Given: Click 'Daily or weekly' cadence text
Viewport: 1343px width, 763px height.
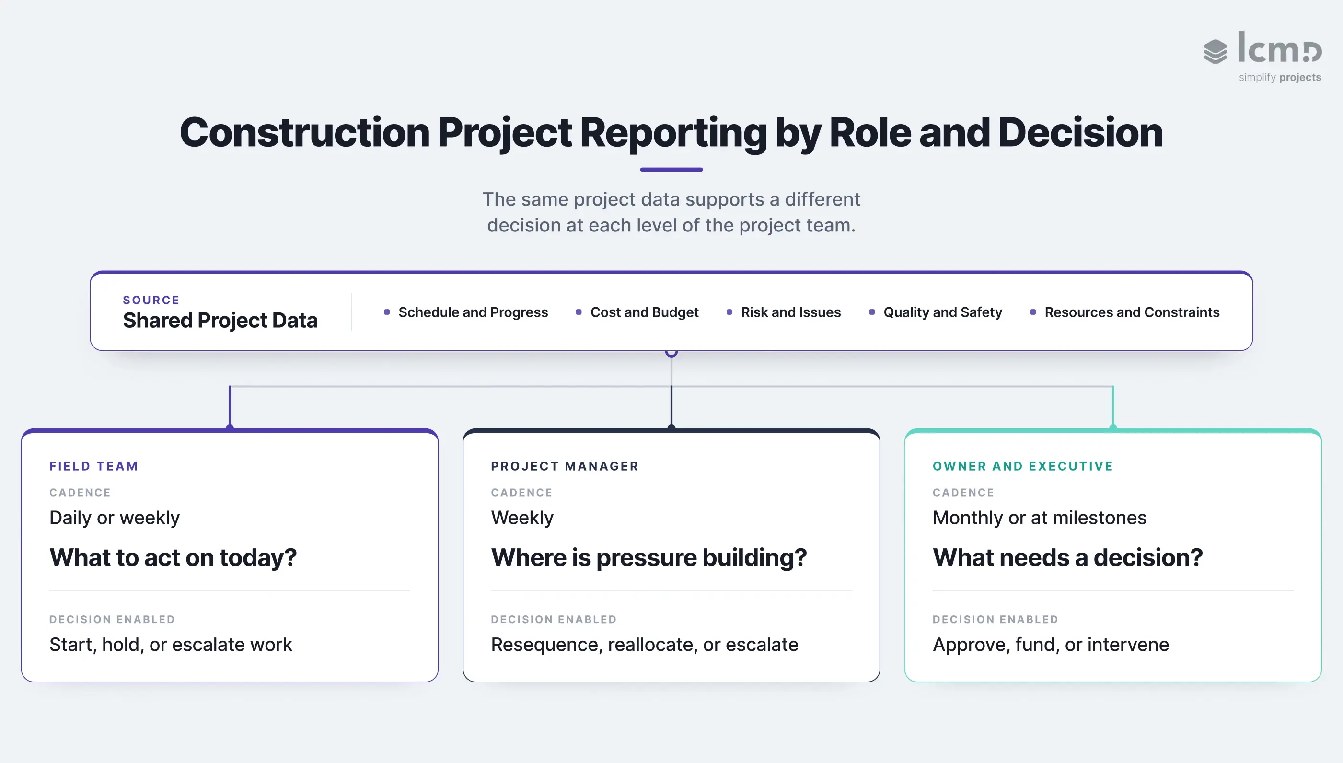Looking at the screenshot, I should pyautogui.click(x=114, y=518).
